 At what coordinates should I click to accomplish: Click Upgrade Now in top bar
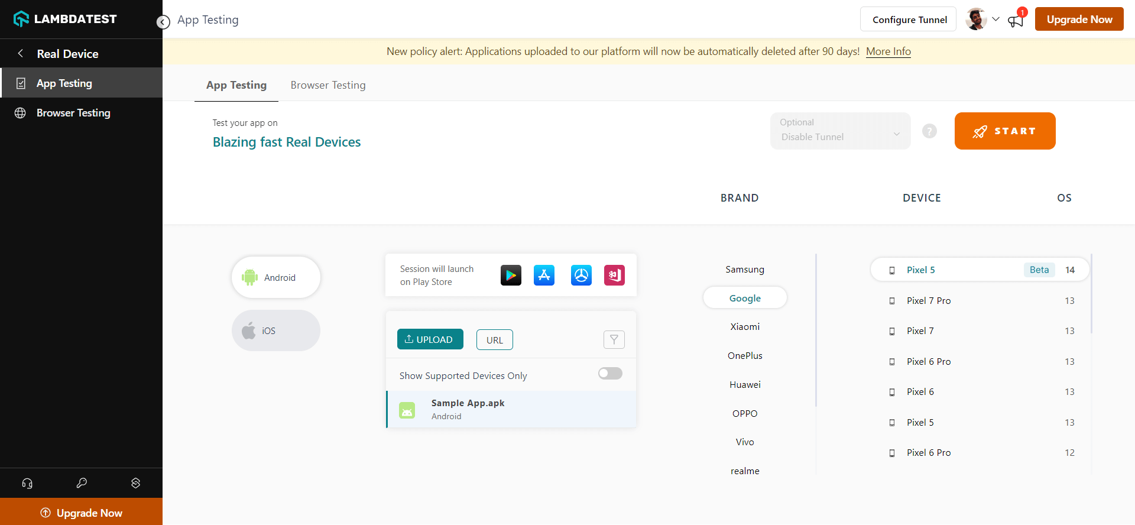click(x=1079, y=20)
